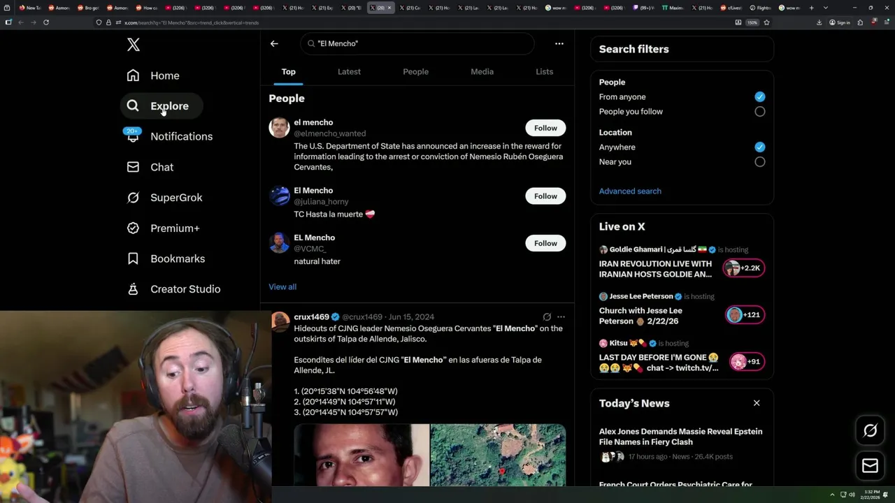Image resolution: width=895 pixels, height=503 pixels.
Task: Open SuperGrok from the sidebar
Action: (x=165, y=198)
